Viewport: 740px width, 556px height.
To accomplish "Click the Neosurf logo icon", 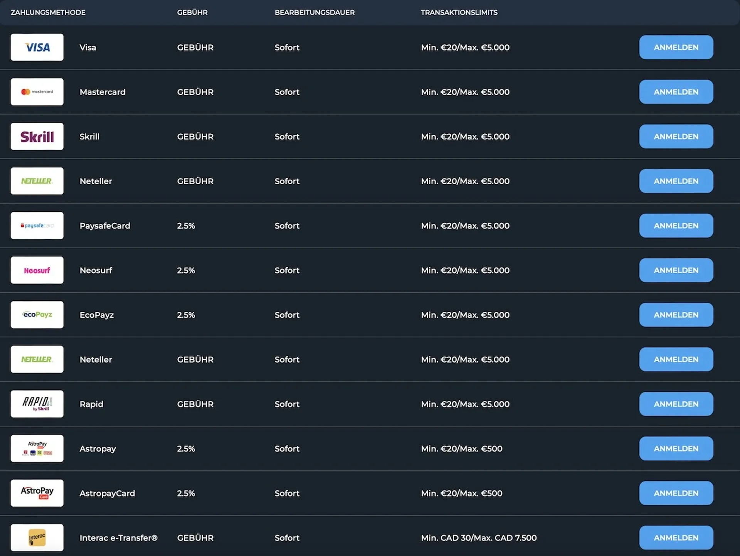I will tap(37, 270).
